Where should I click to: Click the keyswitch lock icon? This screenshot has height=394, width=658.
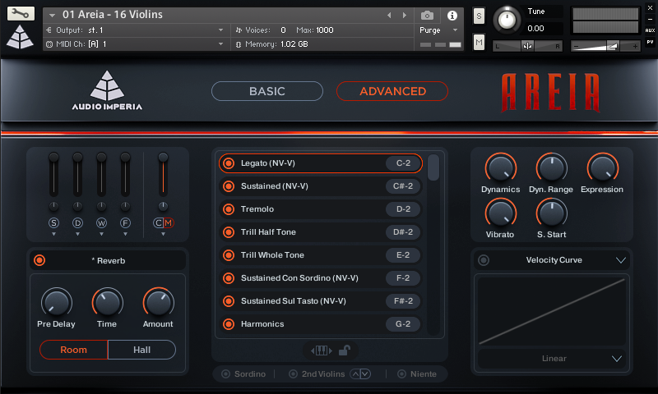(x=345, y=350)
